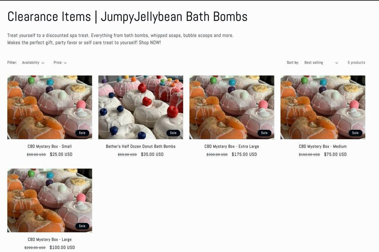Open the Bather's Half Dozen Donut thumbnail
This screenshot has height=252, width=379.
[x=141, y=107]
